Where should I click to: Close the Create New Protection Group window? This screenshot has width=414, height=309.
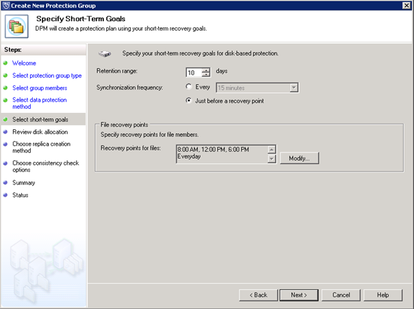[406, 5]
